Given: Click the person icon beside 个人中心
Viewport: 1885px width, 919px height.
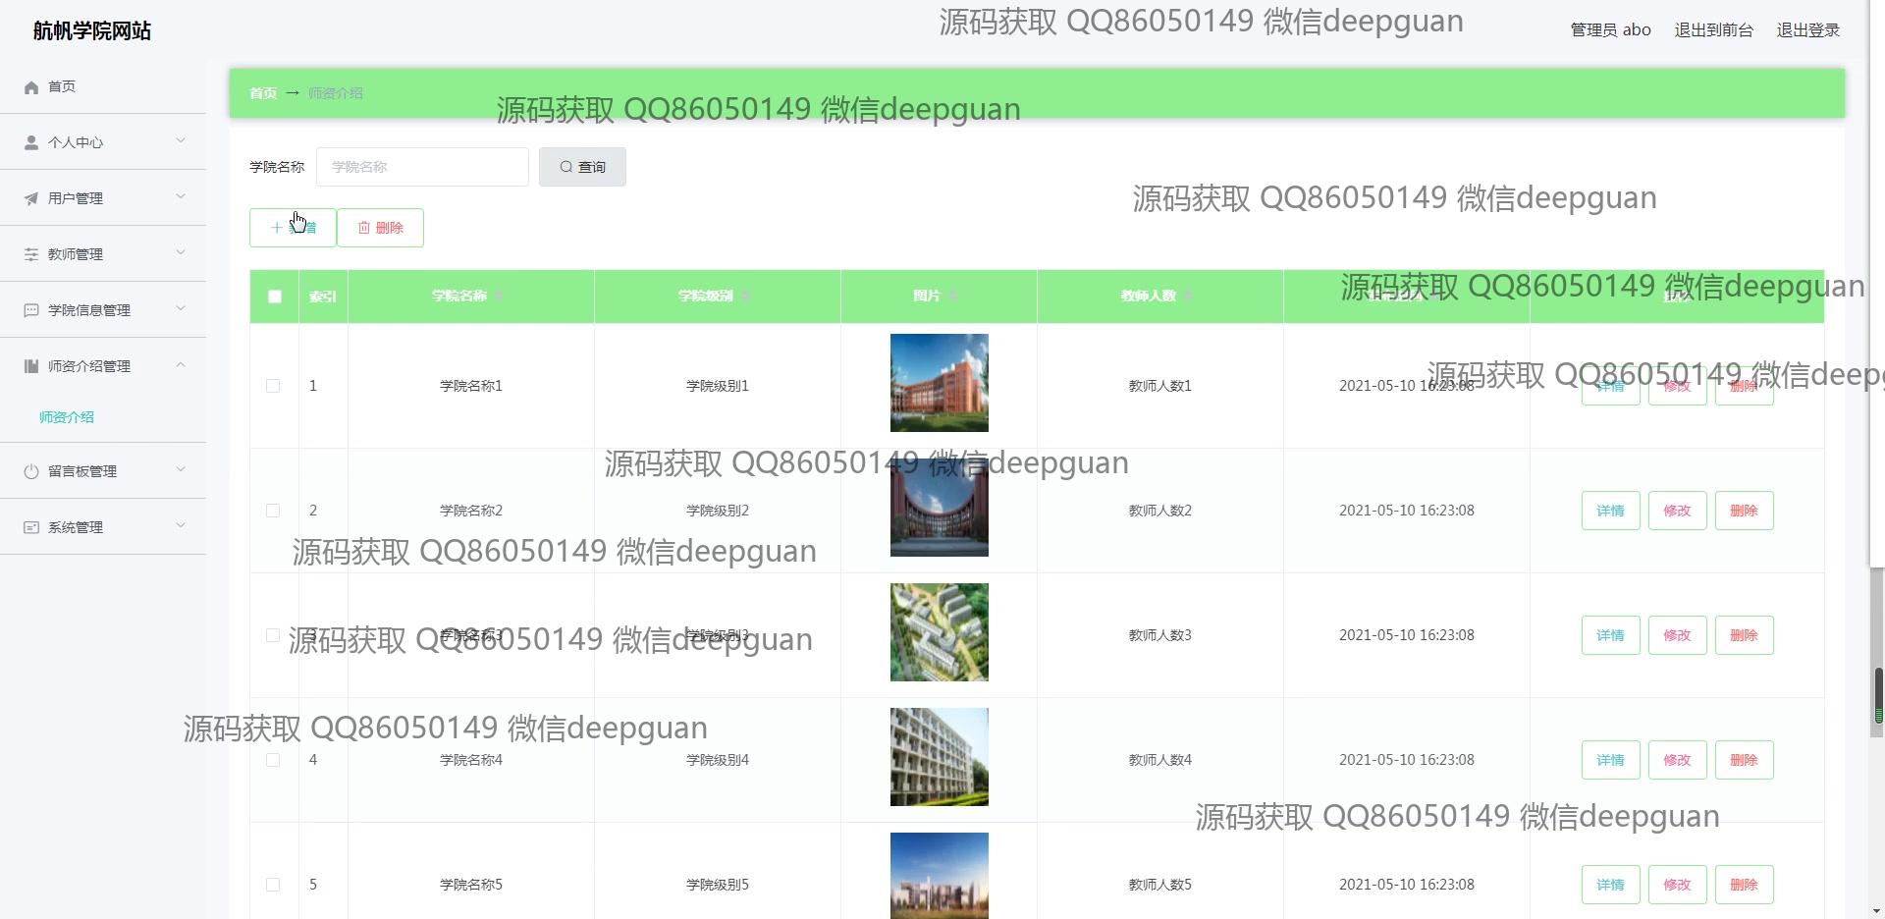Looking at the screenshot, I should (x=31, y=143).
